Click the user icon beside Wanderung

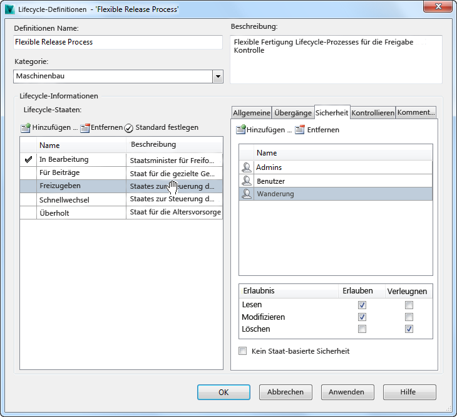(247, 194)
